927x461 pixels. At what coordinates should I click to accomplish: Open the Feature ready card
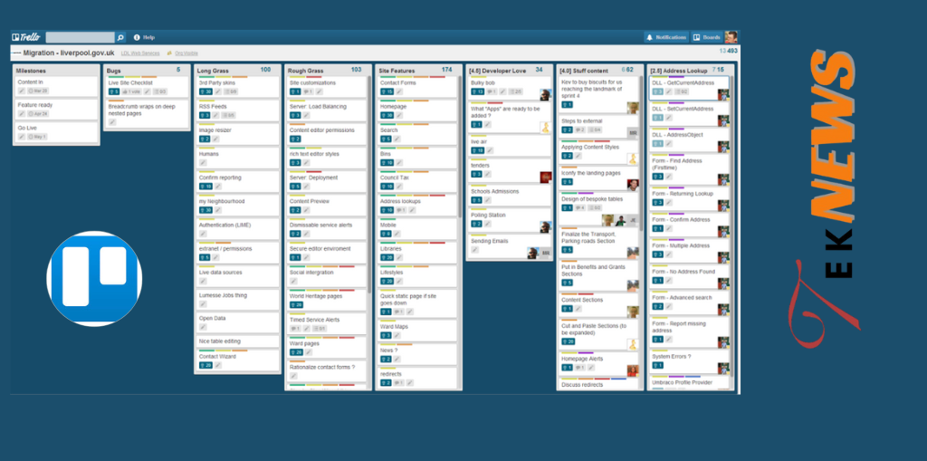(x=55, y=109)
